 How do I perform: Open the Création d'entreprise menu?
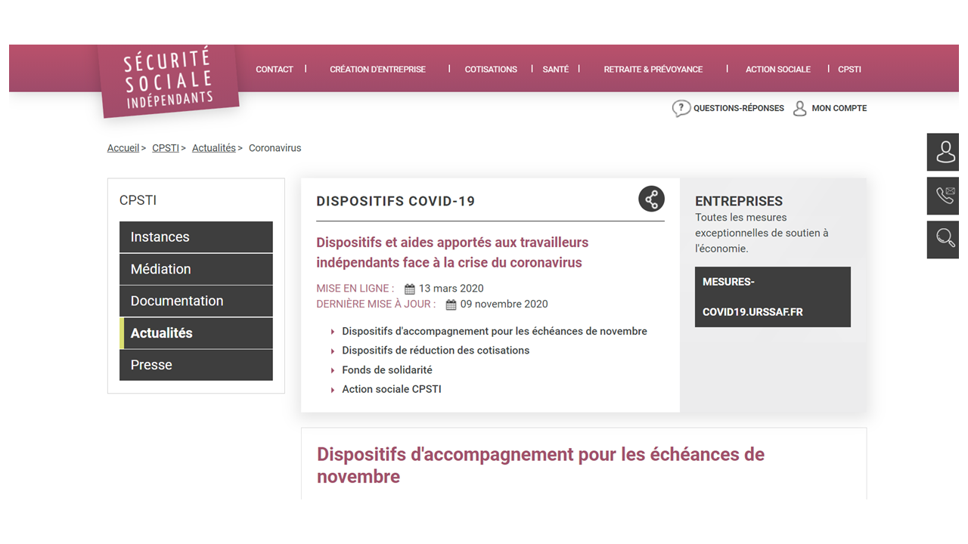377,70
